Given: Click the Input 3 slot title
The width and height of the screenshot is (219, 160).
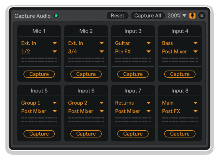Looking at the screenshot, I should [133, 31].
